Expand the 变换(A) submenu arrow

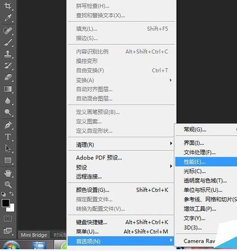coord(171,80)
